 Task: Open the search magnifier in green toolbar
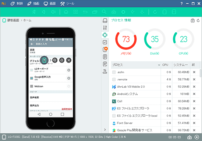[x=104, y=12]
